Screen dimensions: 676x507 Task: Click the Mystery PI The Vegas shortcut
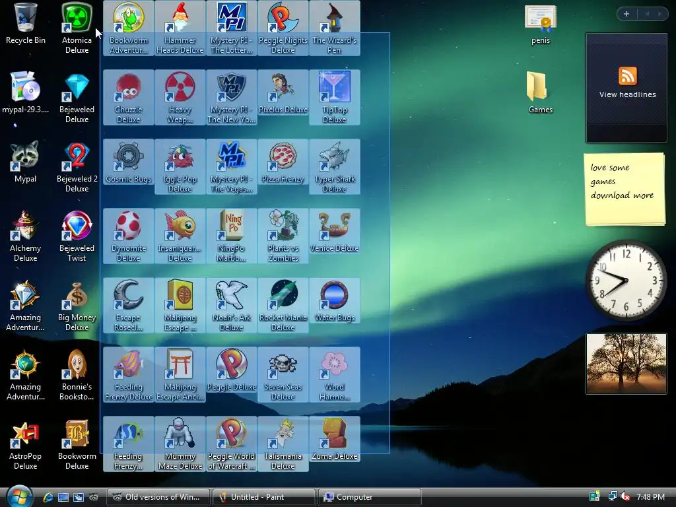(232, 167)
